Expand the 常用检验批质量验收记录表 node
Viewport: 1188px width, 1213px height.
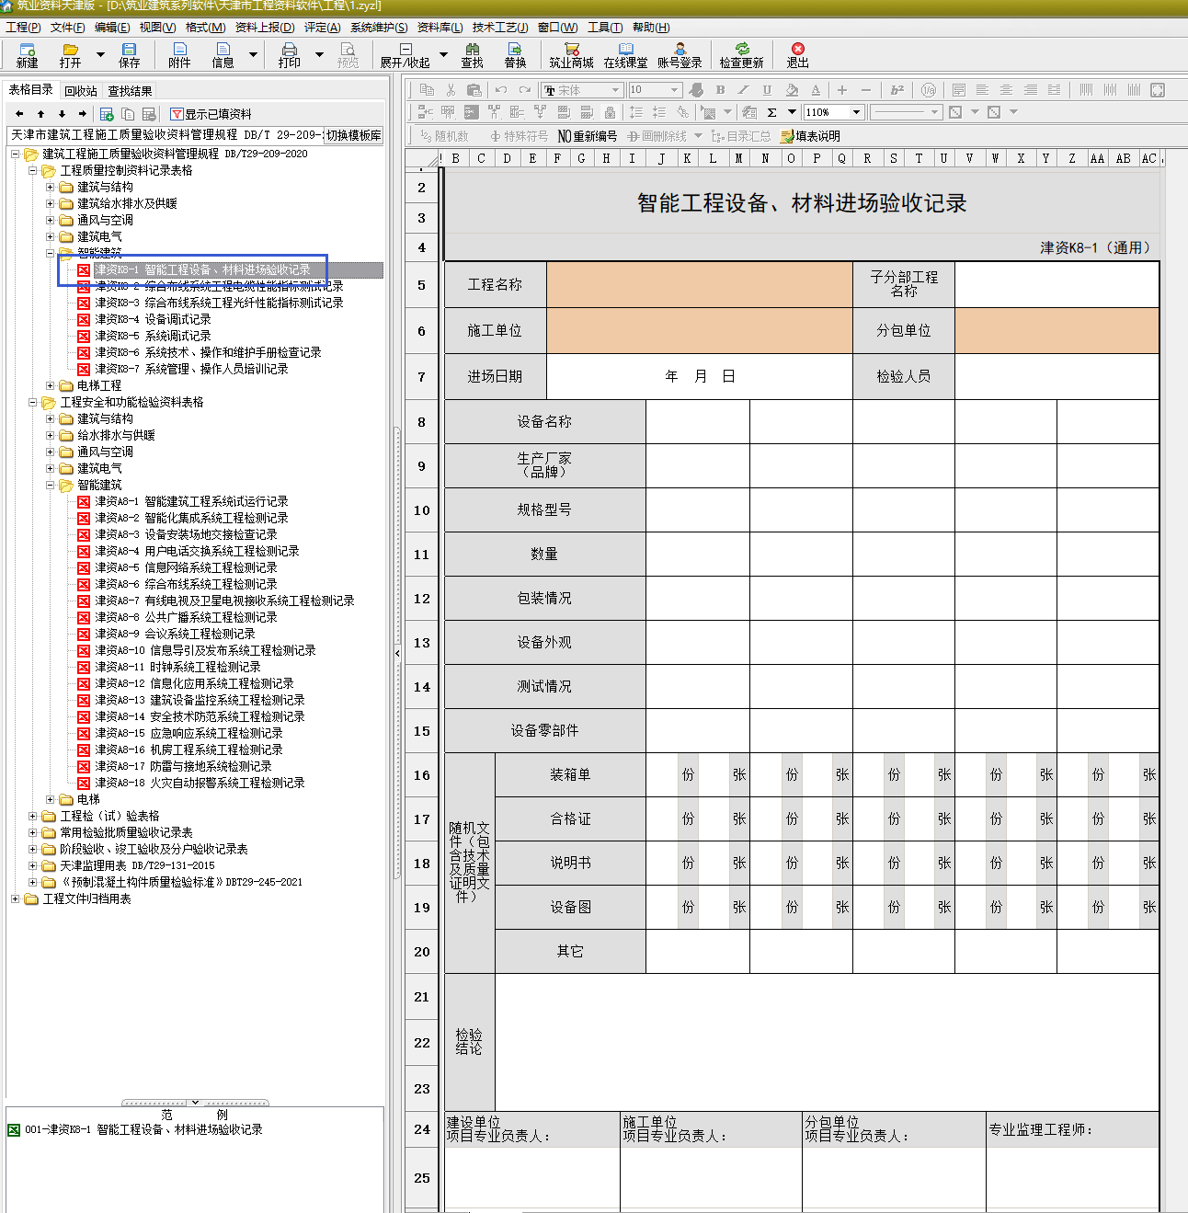[33, 832]
